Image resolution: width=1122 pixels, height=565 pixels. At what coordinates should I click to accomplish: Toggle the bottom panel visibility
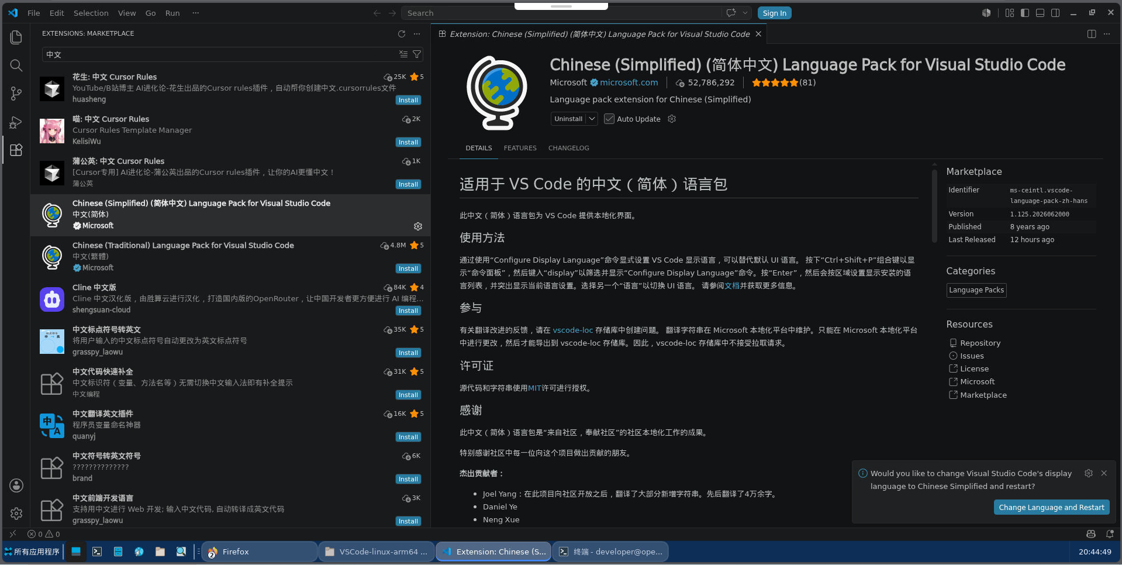point(1040,13)
